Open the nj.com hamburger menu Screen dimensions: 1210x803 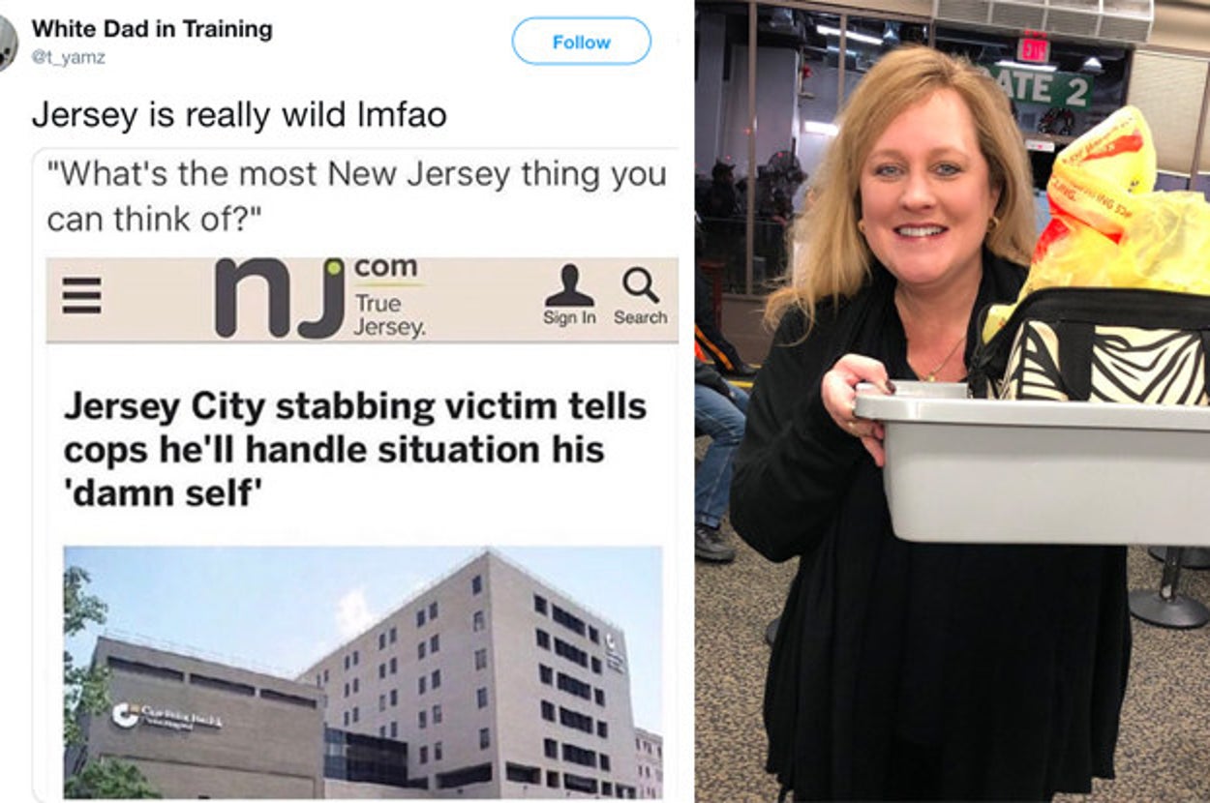(x=81, y=295)
